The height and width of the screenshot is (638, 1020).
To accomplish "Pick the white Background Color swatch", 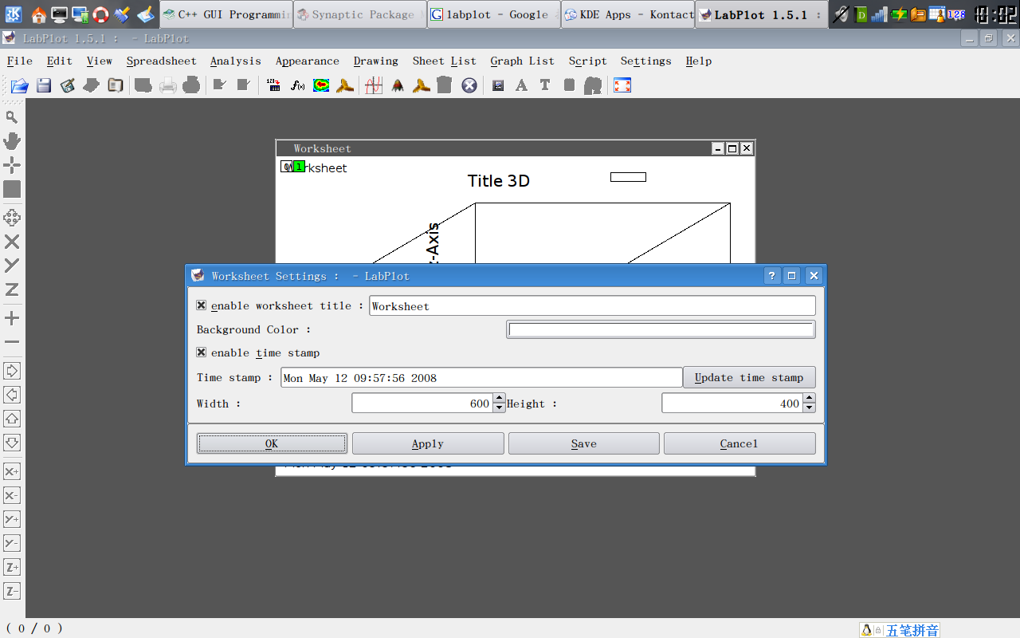I will click(x=661, y=329).
